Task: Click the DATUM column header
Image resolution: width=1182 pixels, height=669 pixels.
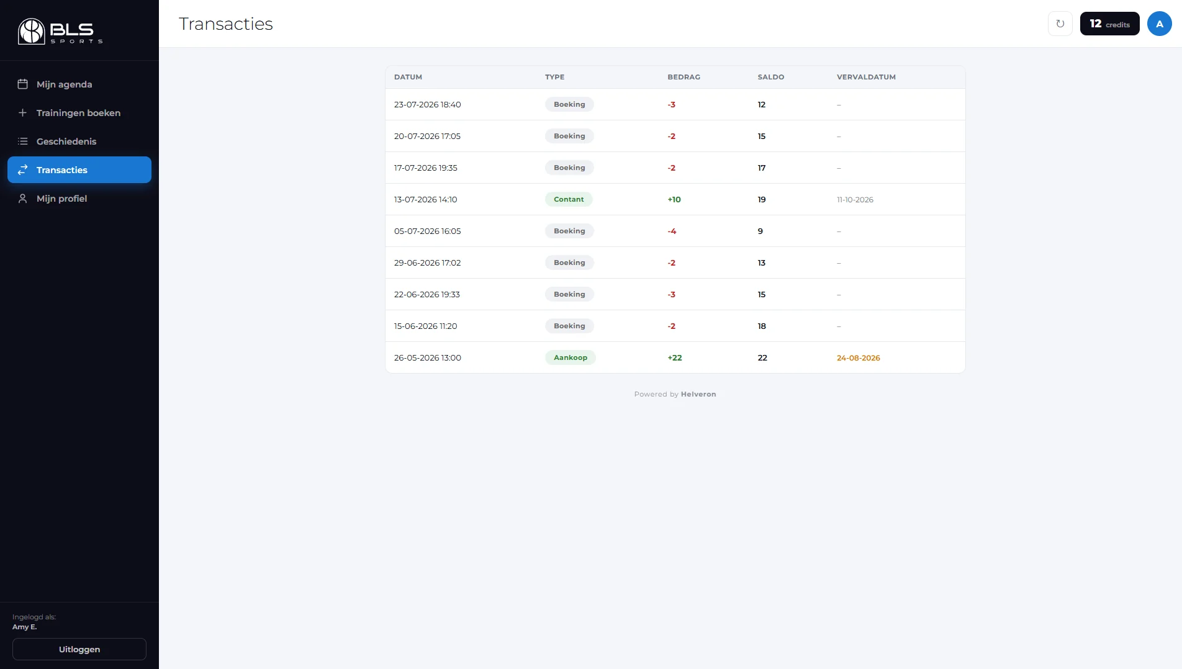Action: (x=408, y=77)
